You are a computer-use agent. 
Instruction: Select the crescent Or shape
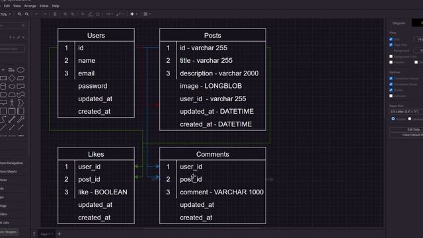point(20,103)
